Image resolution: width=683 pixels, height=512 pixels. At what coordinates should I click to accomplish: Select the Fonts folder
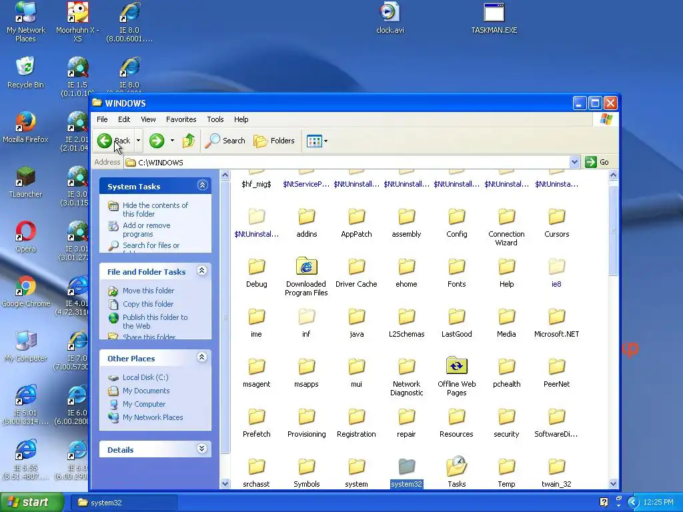click(x=456, y=273)
